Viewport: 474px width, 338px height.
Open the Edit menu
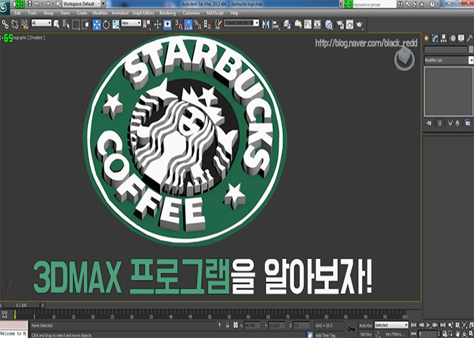(18, 14)
